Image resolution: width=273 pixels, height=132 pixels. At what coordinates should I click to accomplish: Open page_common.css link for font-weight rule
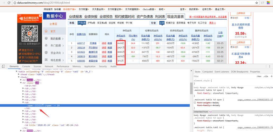tap(255, 100)
